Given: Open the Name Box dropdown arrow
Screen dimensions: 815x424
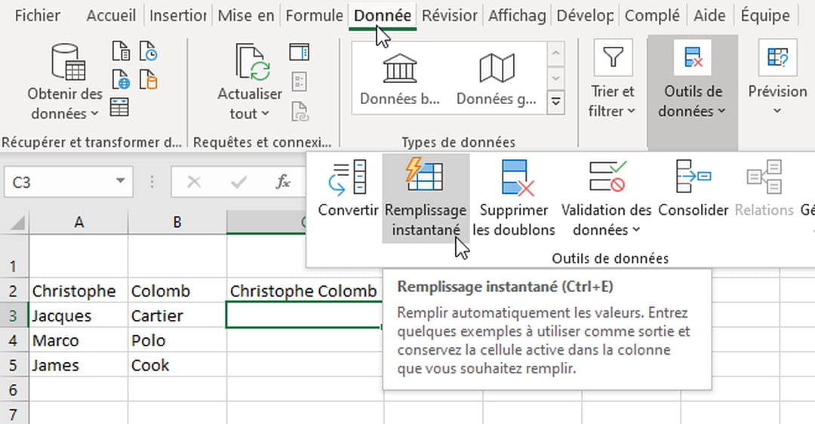Looking at the screenshot, I should [x=121, y=181].
